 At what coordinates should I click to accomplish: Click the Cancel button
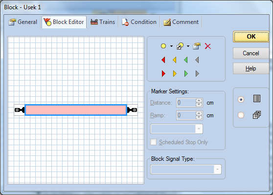[x=251, y=53]
